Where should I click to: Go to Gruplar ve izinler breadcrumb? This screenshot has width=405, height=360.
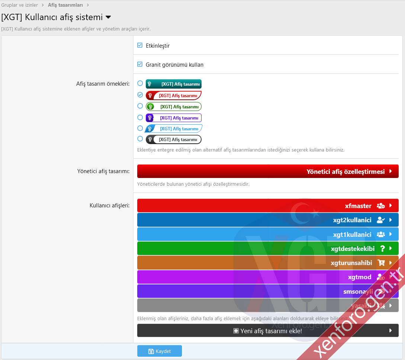[x=20, y=5]
